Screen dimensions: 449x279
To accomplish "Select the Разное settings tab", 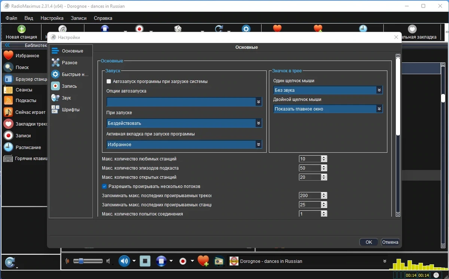I will point(71,63).
